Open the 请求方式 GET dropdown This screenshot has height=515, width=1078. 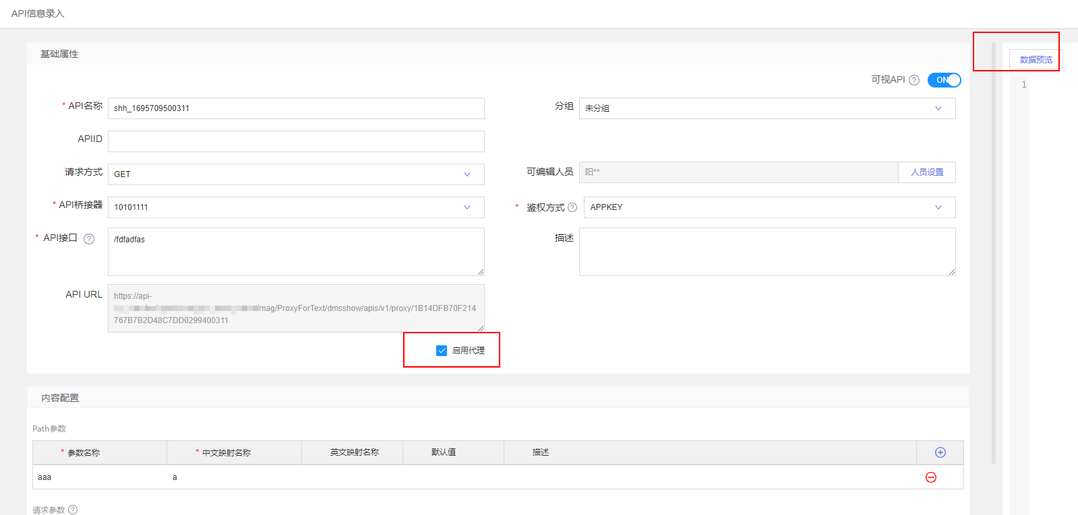(296, 174)
